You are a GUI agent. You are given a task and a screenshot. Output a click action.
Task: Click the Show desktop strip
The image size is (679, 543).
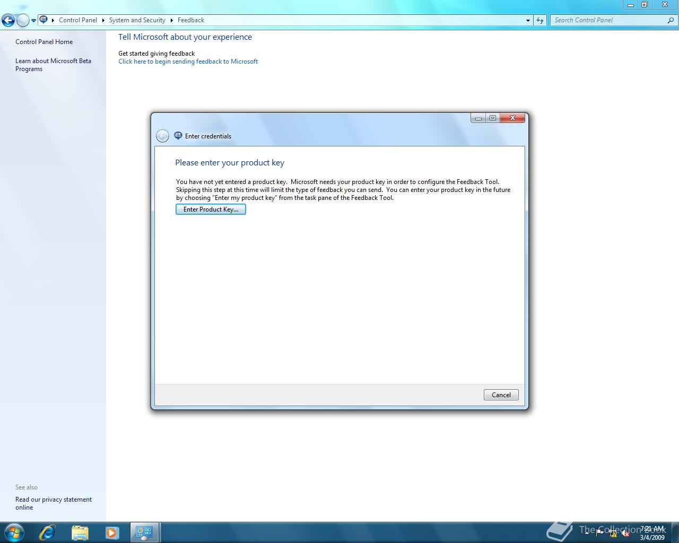[x=675, y=532]
